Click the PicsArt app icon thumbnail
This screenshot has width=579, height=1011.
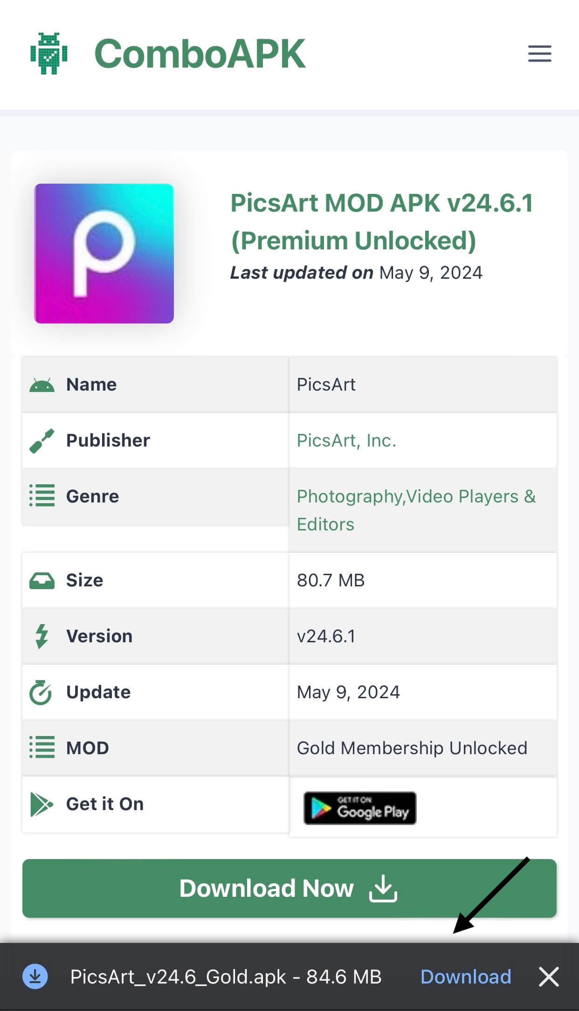click(103, 253)
